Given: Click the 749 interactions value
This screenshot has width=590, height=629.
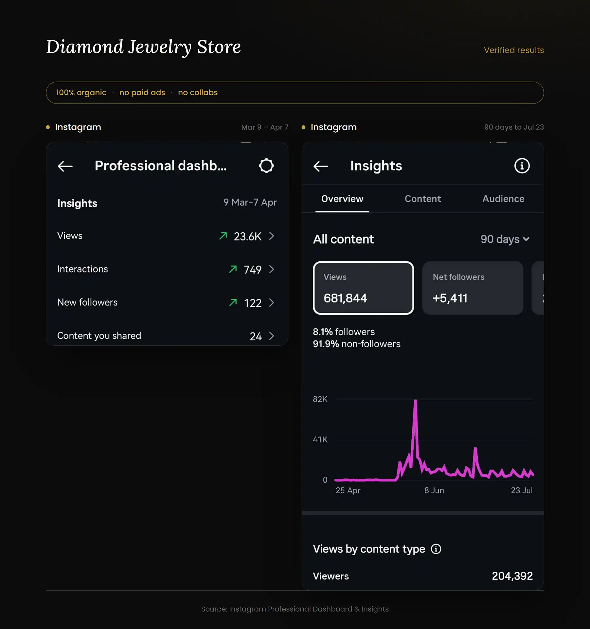Looking at the screenshot, I should point(253,270).
